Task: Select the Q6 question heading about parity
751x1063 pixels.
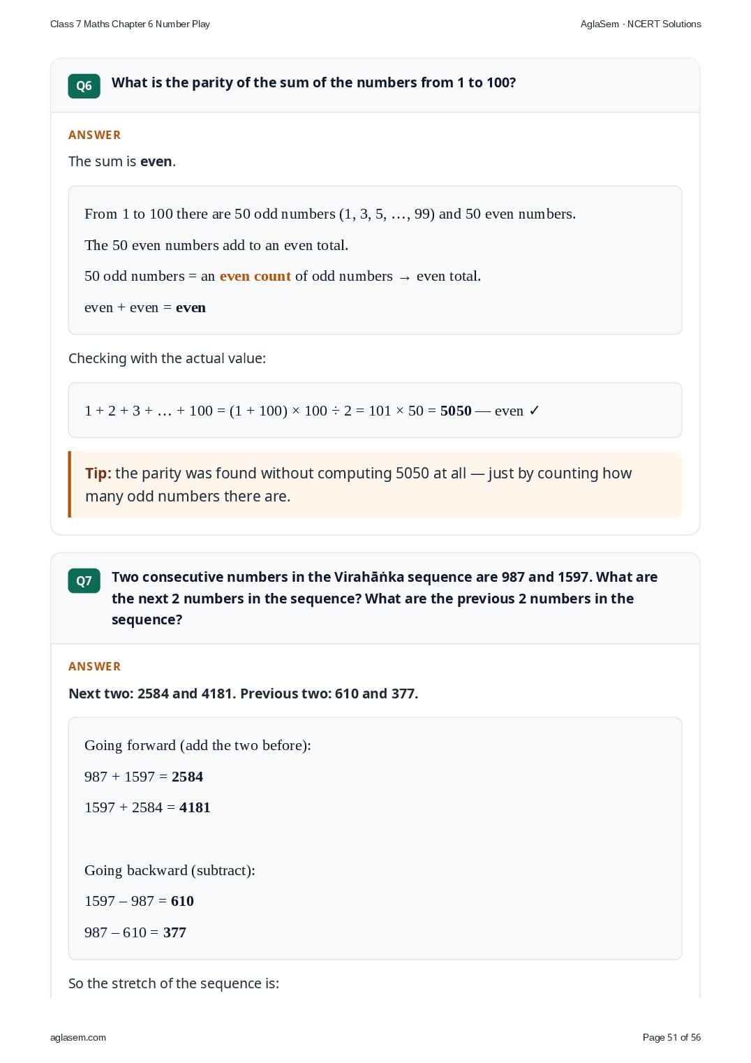Action: click(x=313, y=82)
